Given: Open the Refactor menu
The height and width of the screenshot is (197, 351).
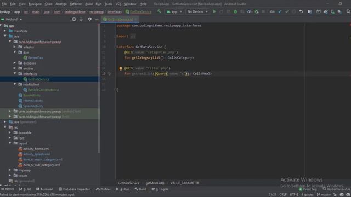Looking at the screenshot, I should [76, 4].
